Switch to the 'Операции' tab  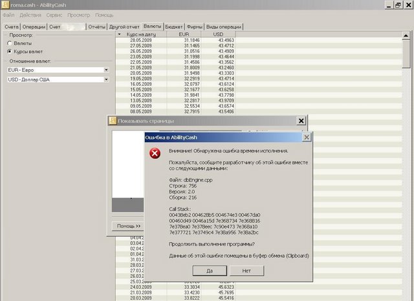[x=34, y=26]
